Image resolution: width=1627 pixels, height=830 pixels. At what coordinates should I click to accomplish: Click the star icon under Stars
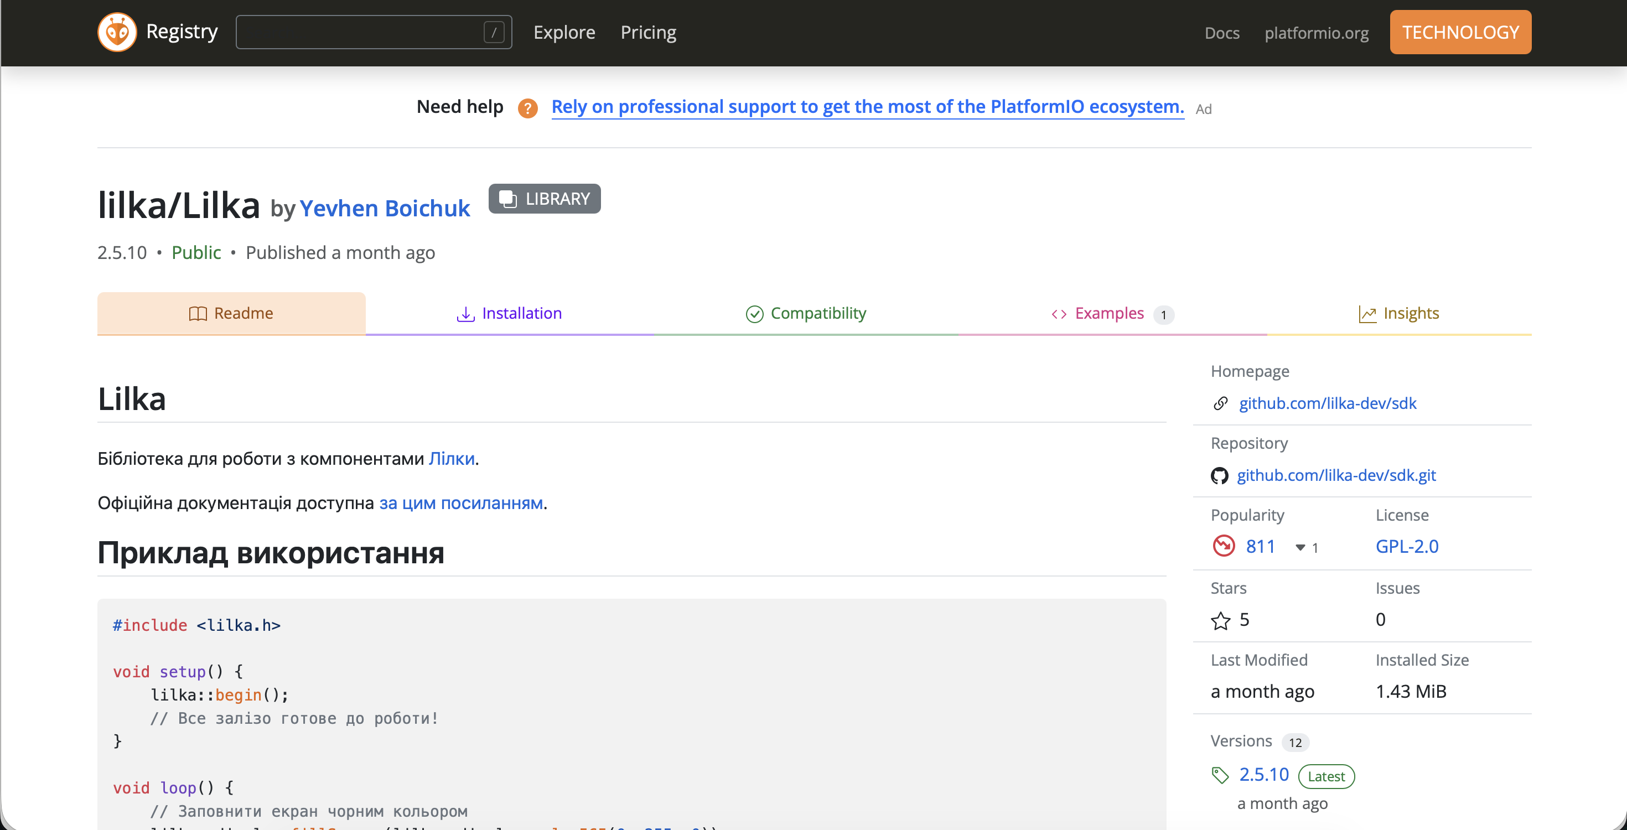(x=1220, y=620)
